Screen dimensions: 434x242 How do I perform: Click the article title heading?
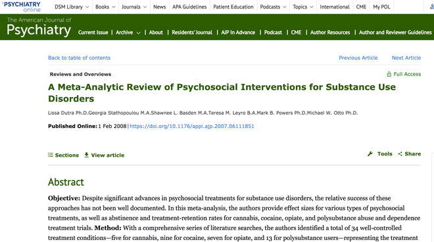222,92
